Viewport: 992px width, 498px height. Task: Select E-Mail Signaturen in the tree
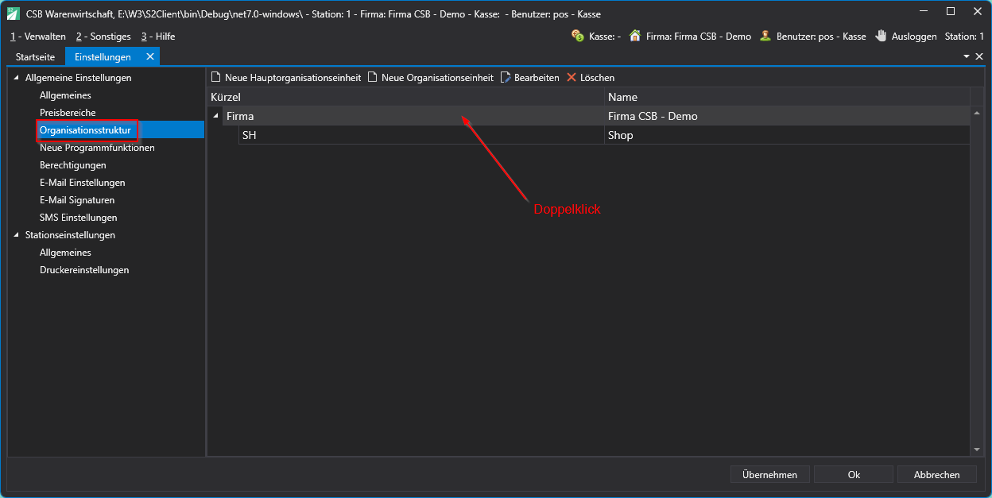(x=77, y=200)
